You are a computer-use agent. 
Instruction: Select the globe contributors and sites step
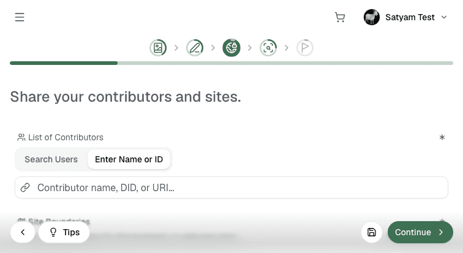[x=231, y=48]
